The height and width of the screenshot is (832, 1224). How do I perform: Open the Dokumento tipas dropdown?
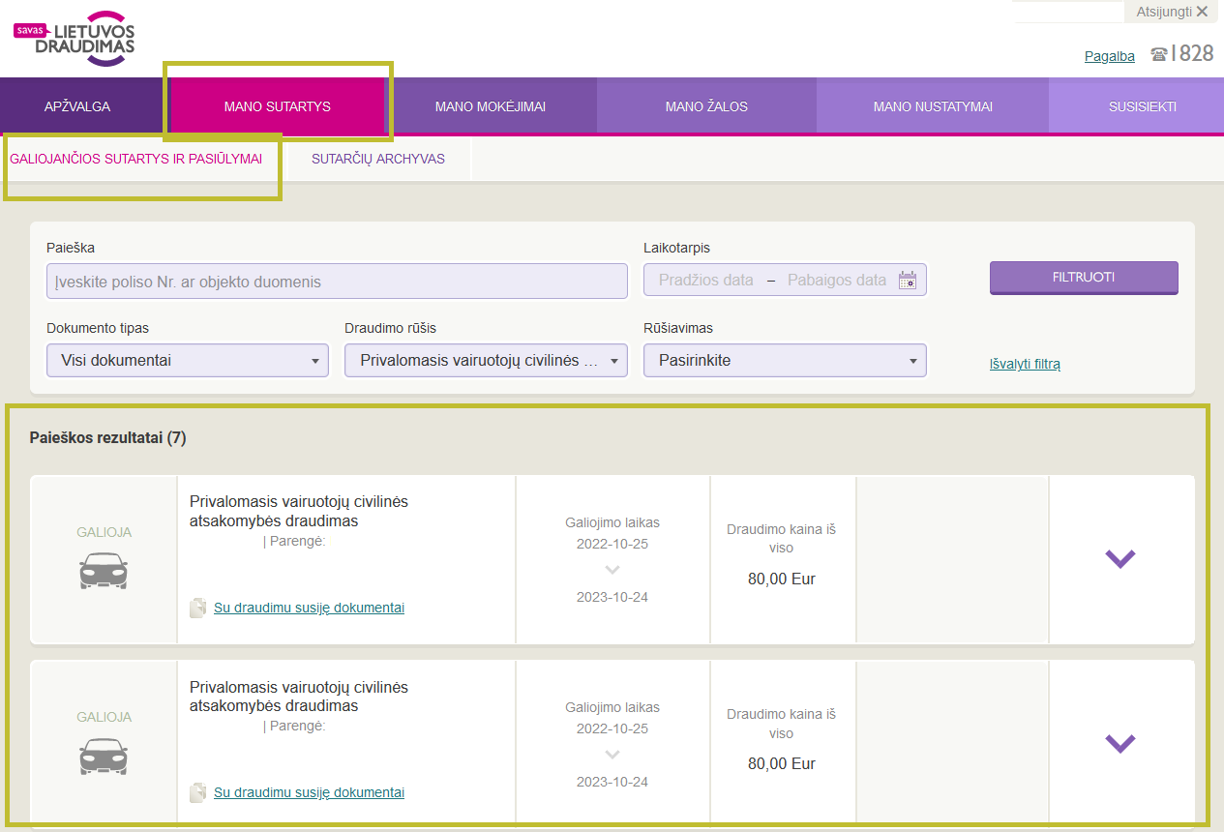point(188,360)
